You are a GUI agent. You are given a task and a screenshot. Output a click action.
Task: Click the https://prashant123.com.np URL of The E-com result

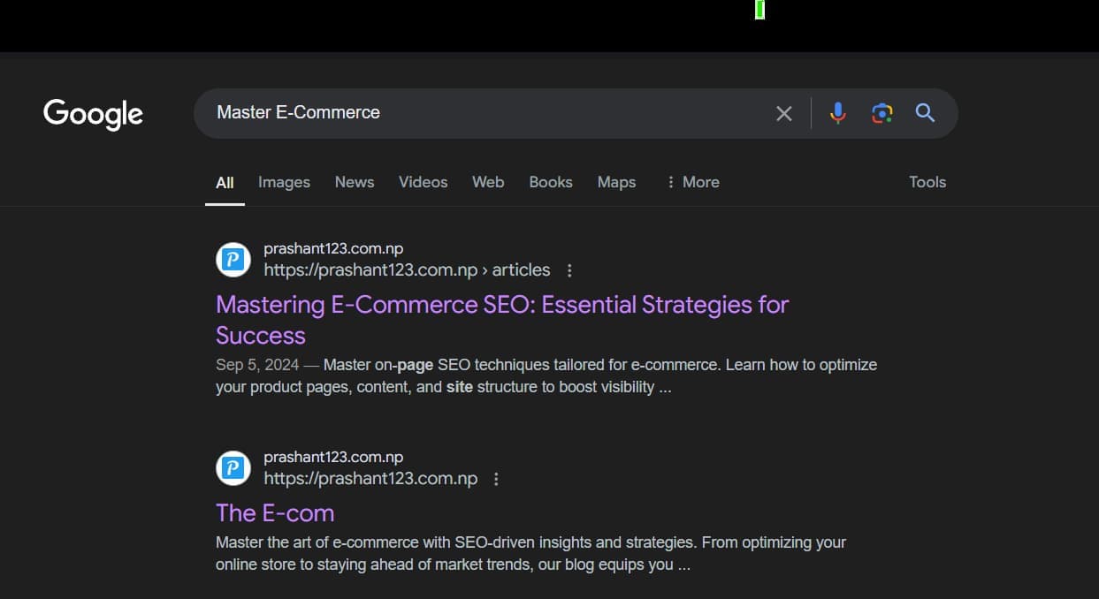pos(370,479)
